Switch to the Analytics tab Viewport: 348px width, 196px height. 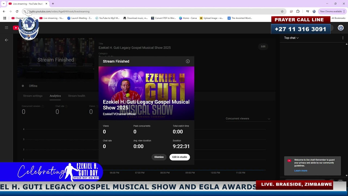[55, 96]
